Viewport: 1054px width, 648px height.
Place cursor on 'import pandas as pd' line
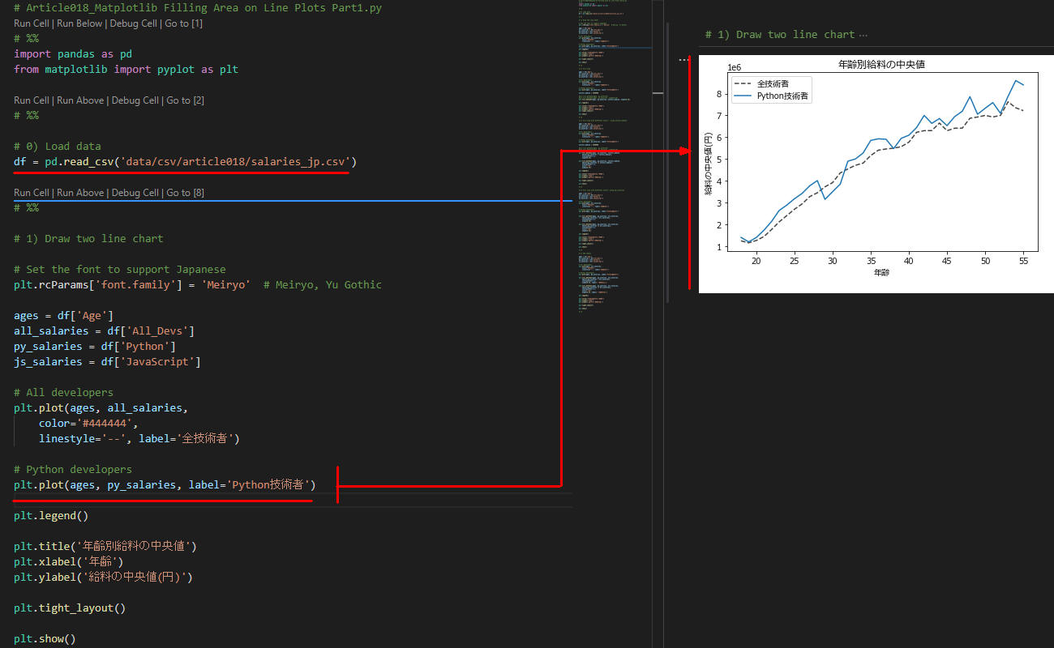coord(73,54)
